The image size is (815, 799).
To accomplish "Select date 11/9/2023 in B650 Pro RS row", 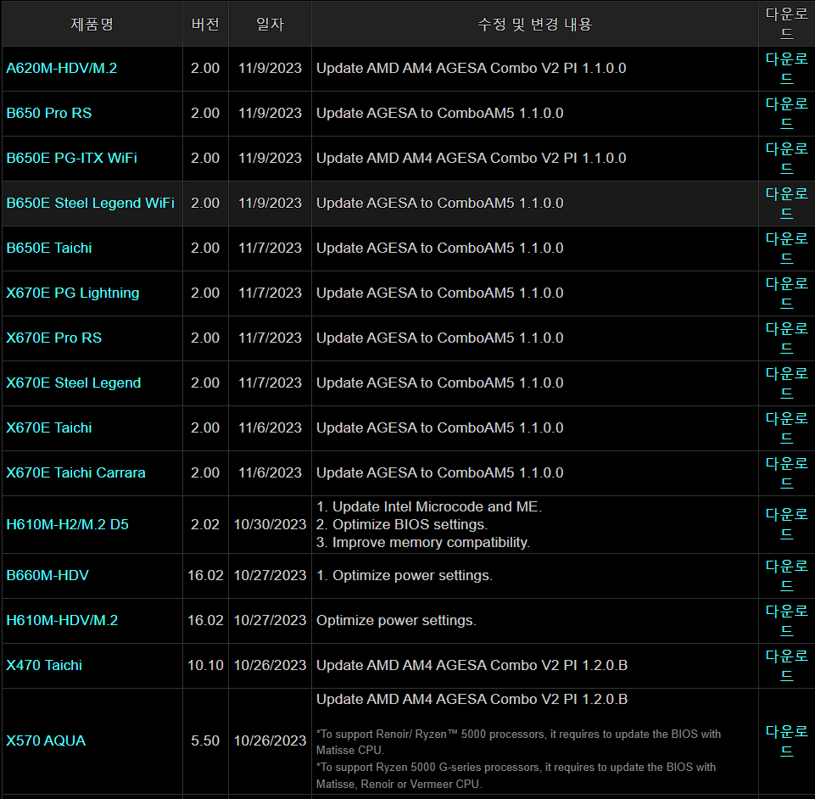I will pyautogui.click(x=270, y=114).
